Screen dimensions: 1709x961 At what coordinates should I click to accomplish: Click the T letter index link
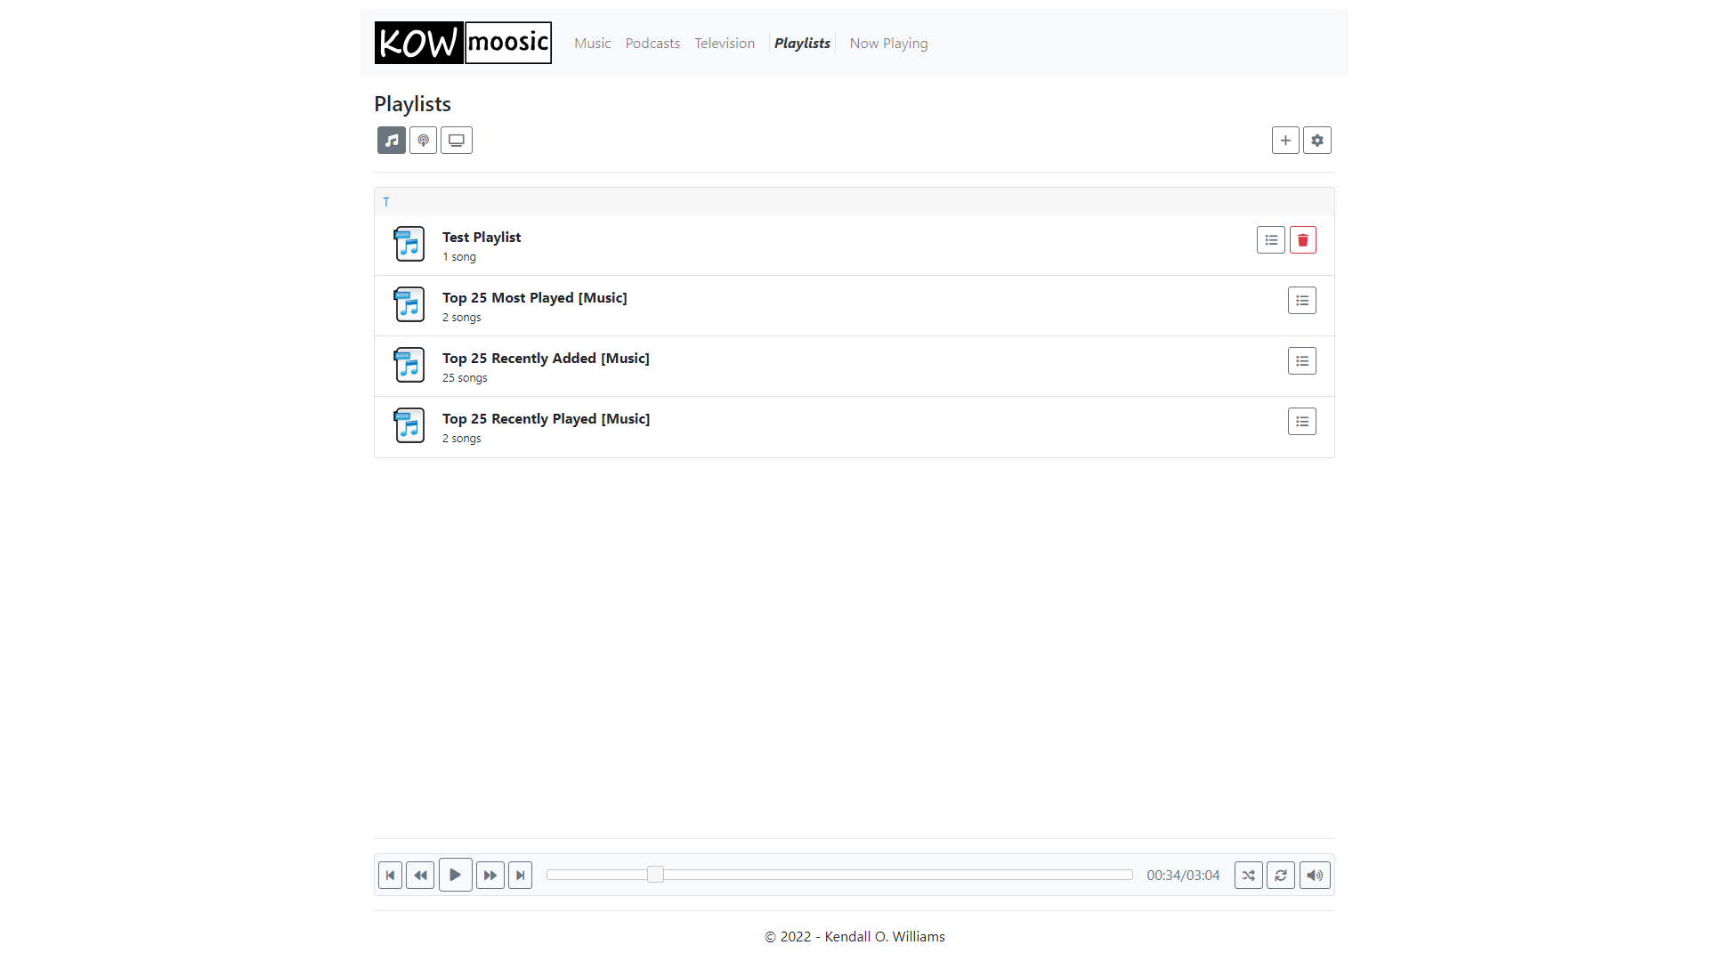[386, 202]
